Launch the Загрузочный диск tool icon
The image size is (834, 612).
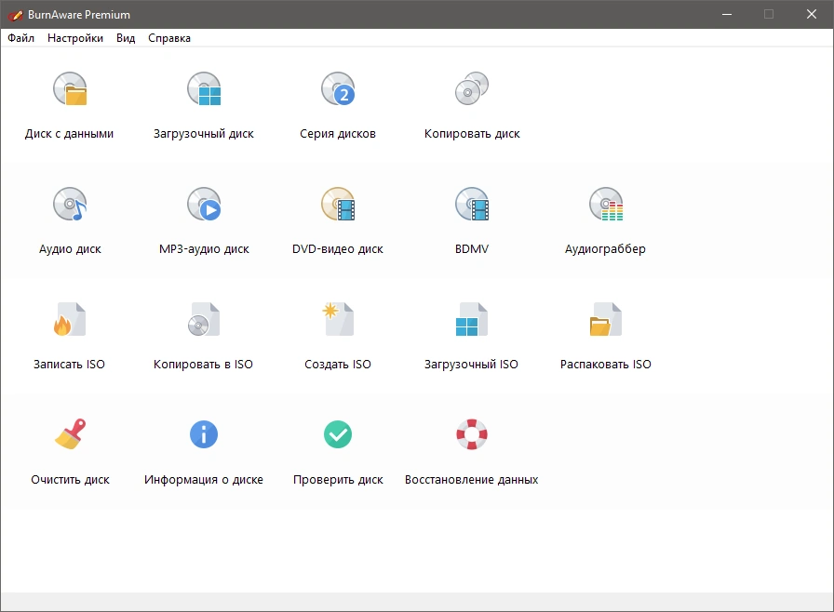click(204, 88)
